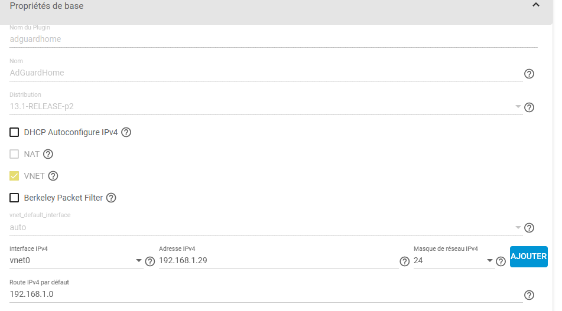The image size is (562, 311).
Task: Click the VNET help question mark
Action: click(53, 176)
